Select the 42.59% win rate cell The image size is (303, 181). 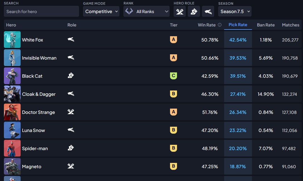[x=210, y=76]
